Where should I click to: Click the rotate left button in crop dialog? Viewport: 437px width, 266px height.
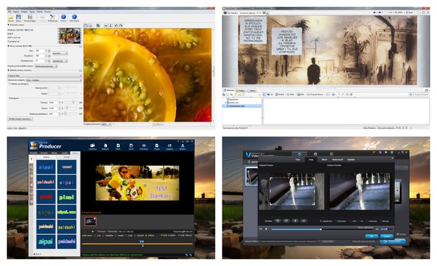(277, 221)
